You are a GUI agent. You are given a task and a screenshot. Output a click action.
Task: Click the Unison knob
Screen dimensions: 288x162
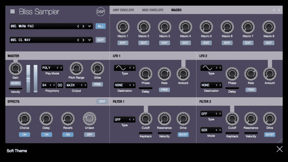[x=89, y=119]
